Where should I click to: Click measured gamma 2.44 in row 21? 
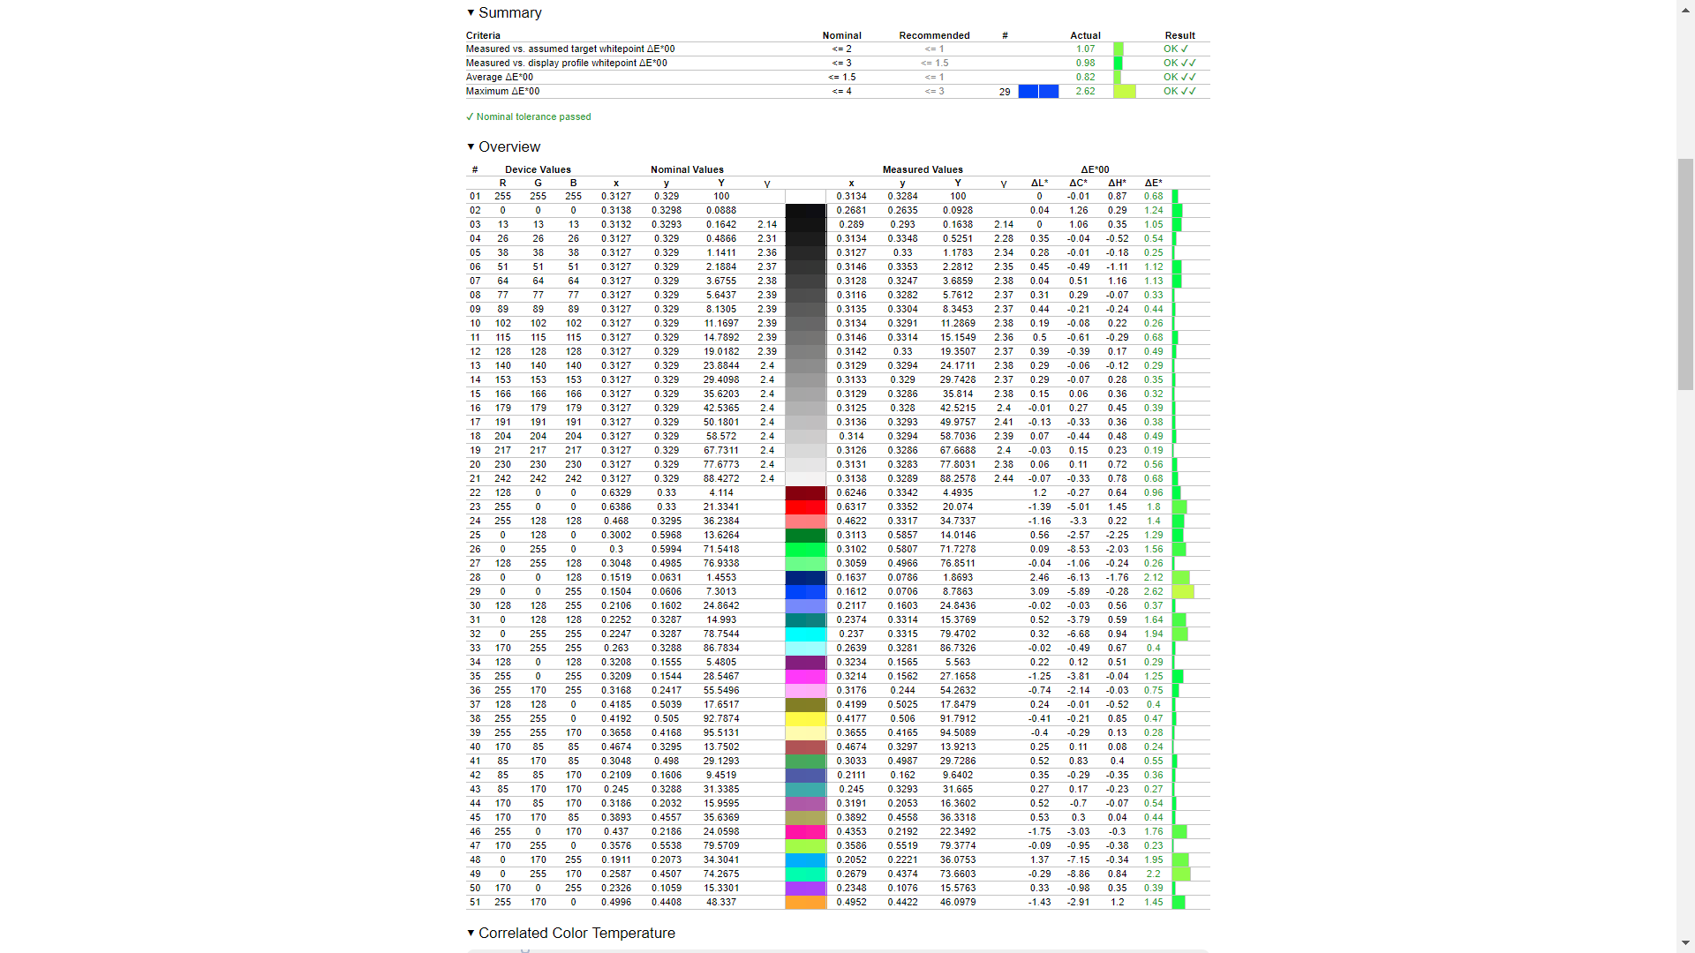(x=1003, y=479)
